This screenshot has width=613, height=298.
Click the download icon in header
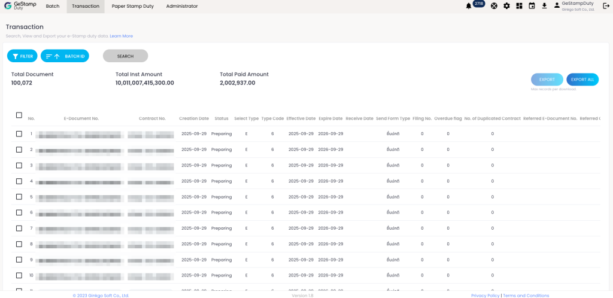[x=544, y=6]
